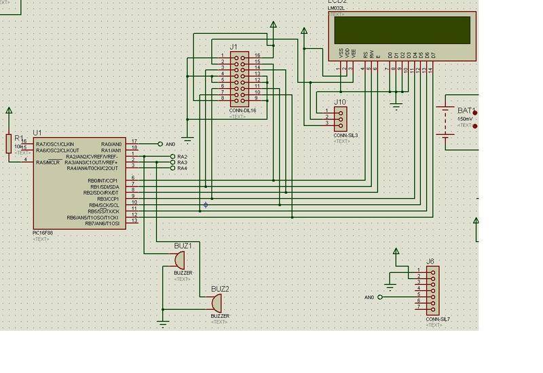Click the RA2/AN2/CVREF/VREF- pin label

(92, 157)
